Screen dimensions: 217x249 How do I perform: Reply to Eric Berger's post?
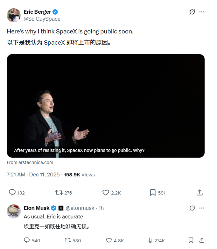12,193
